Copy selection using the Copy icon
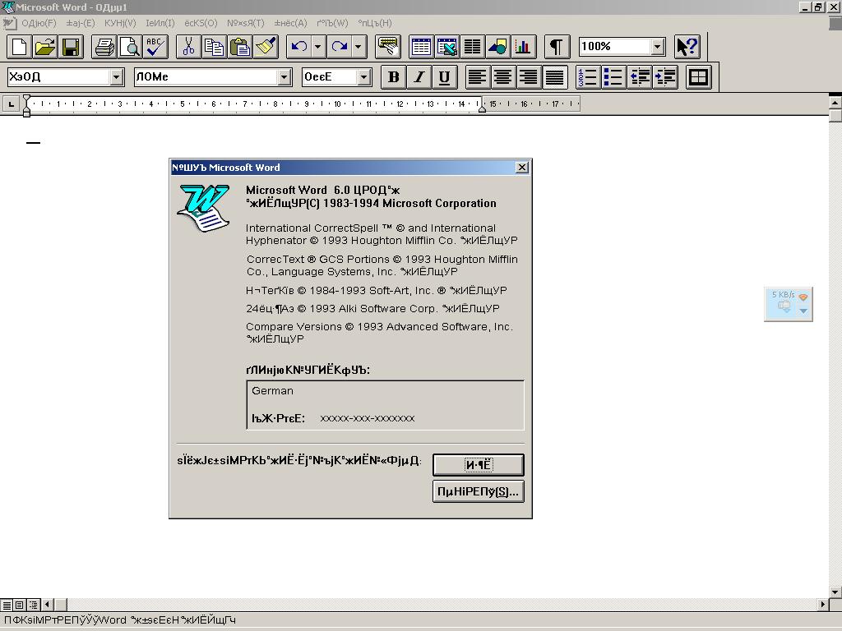The image size is (842, 631). pyautogui.click(x=215, y=47)
